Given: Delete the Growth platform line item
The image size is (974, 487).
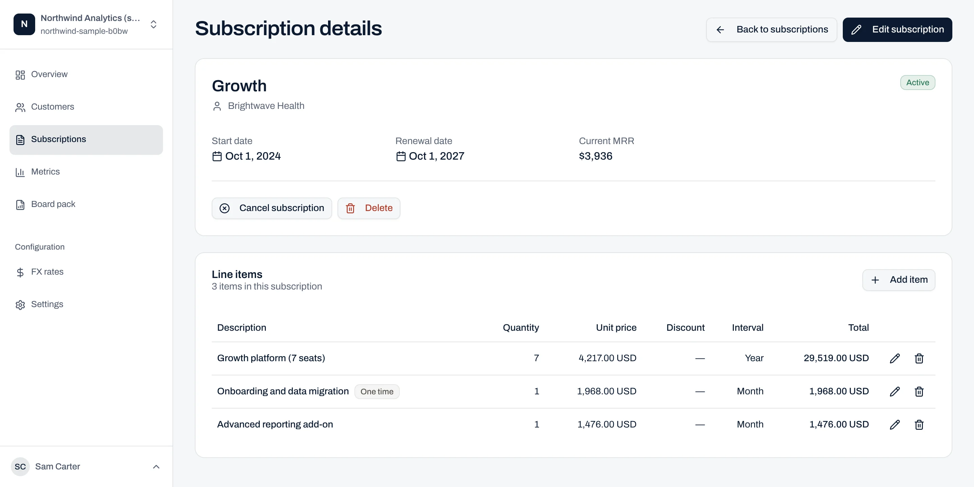Looking at the screenshot, I should [x=919, y=358].
